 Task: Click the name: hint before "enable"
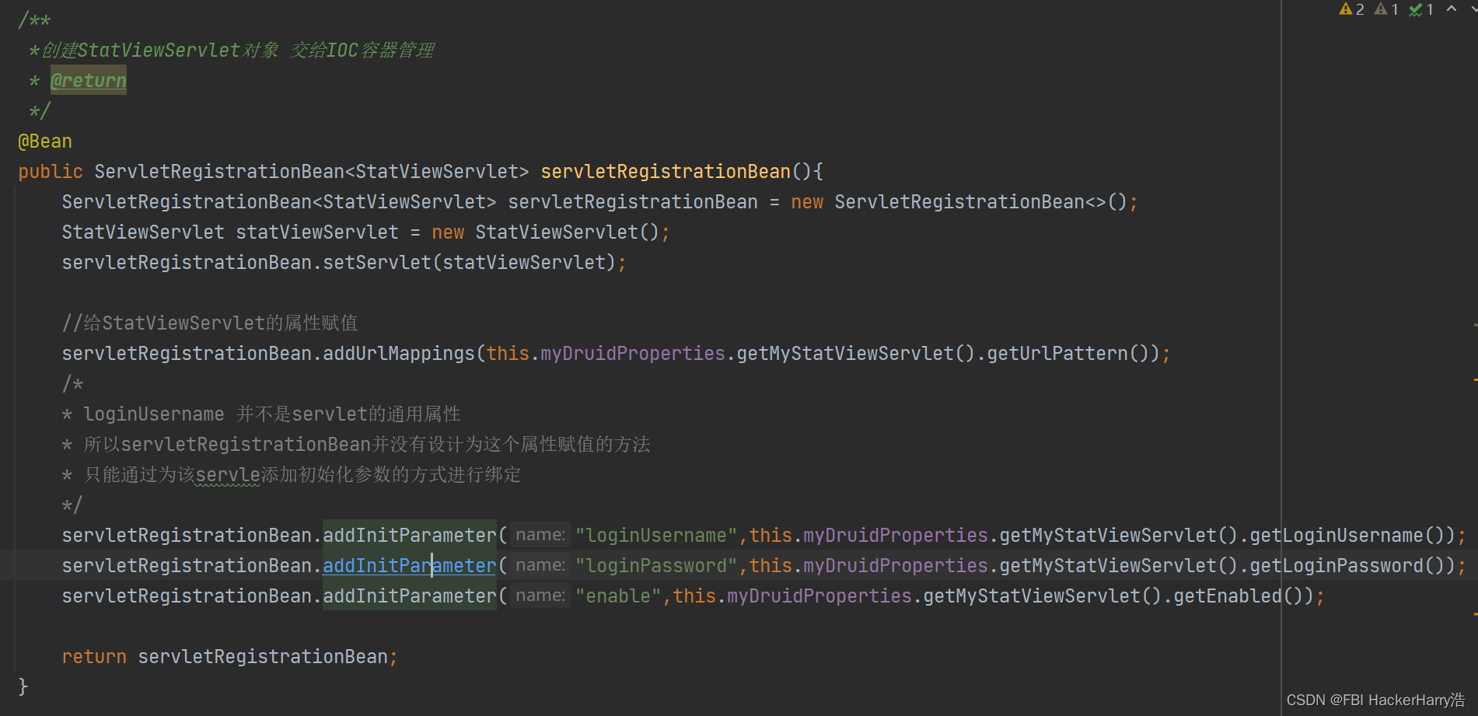540,596
